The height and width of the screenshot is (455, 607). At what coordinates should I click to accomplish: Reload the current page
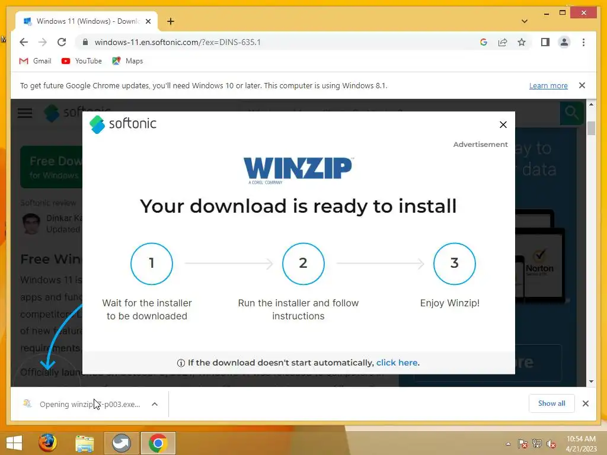(x=62, y=42)
